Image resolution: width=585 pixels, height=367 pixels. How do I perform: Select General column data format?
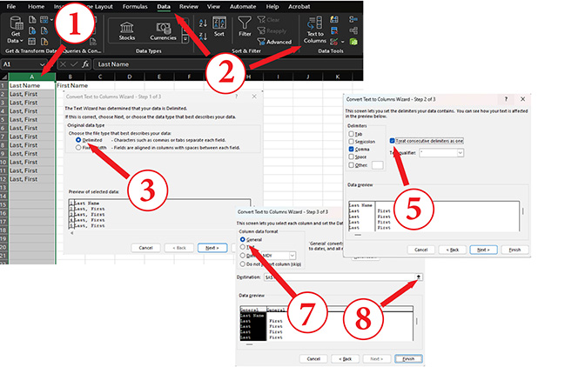pos(243,238)
